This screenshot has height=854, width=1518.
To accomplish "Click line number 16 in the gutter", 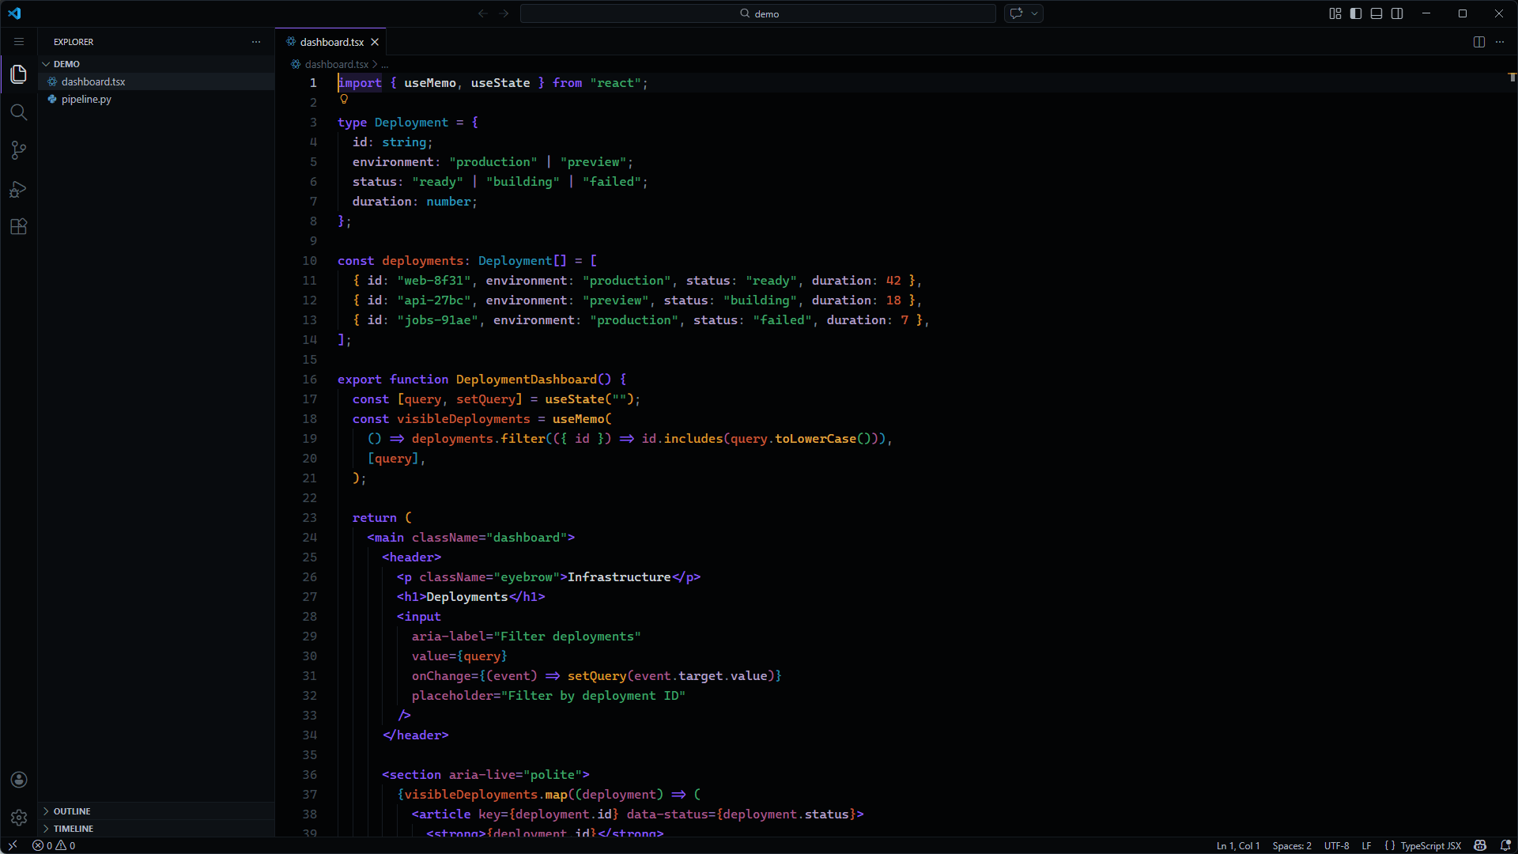I will click(309, 380).
